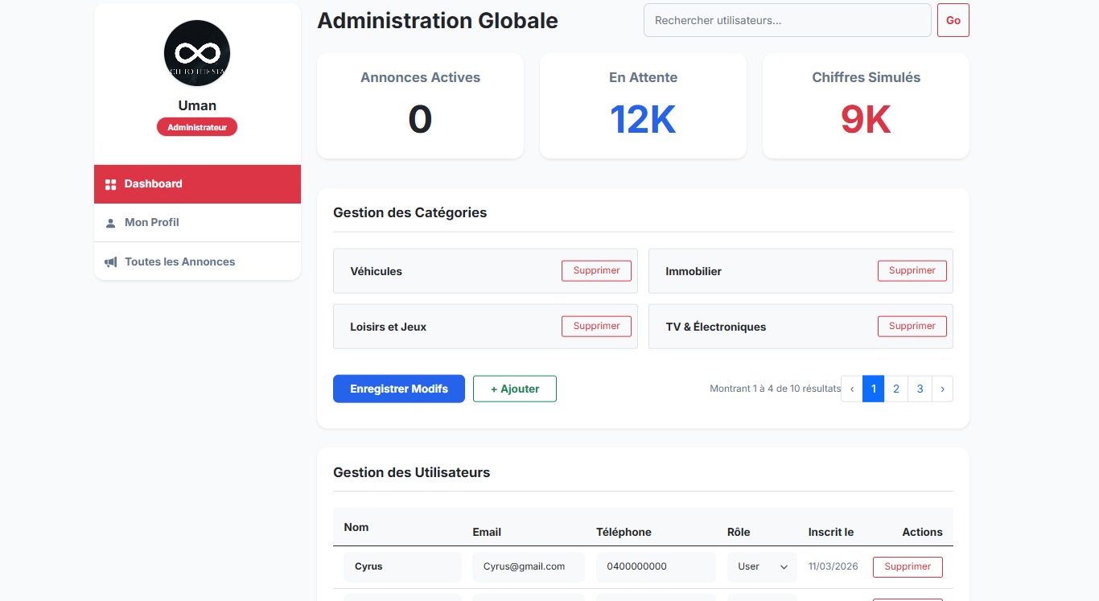Click Enregistrer Modifs button
Screen dimensions: 1099x601
(399, 389)
